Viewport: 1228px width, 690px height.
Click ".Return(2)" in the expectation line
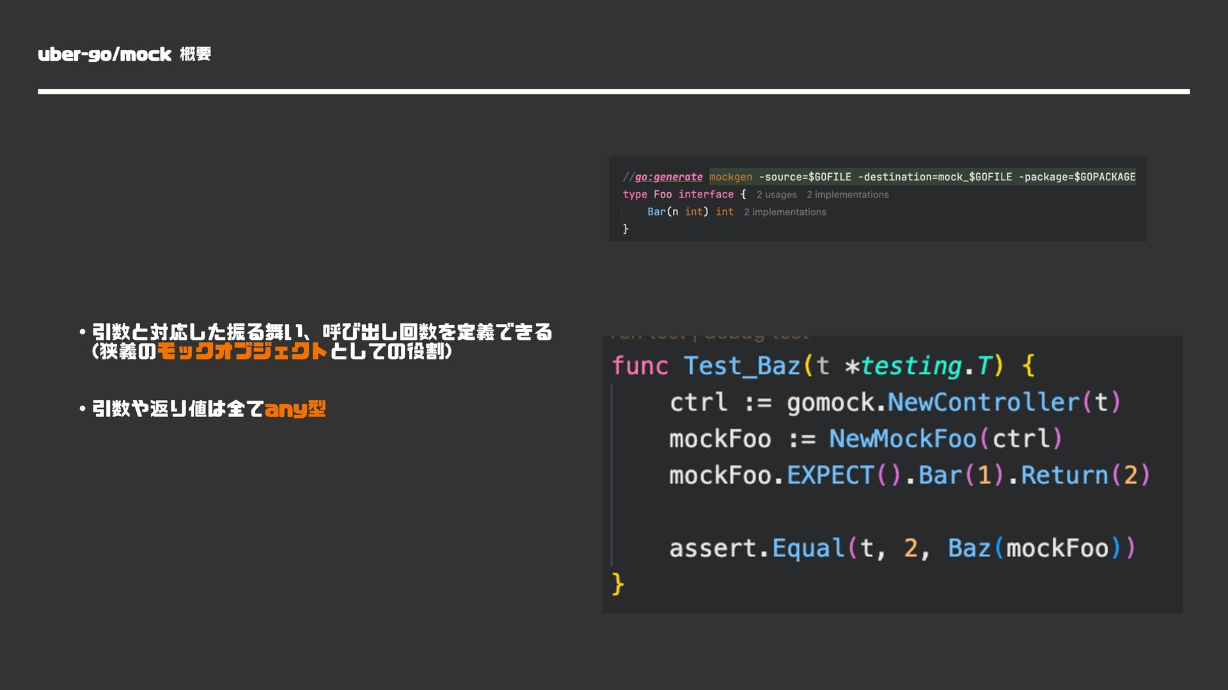click(x=1079, y=475)
